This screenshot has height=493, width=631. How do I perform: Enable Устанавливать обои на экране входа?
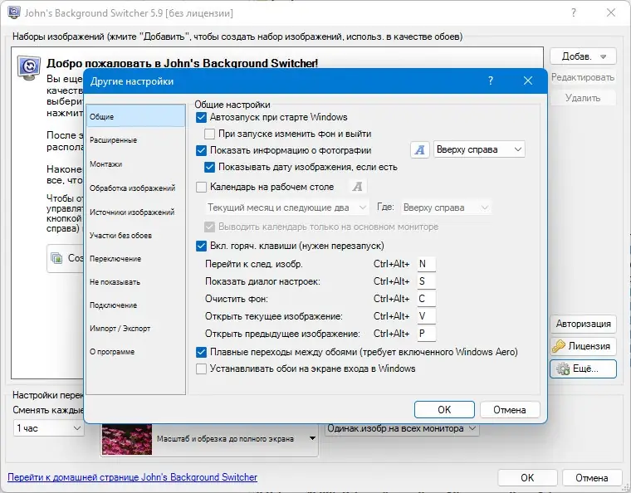tap(201, 369)
